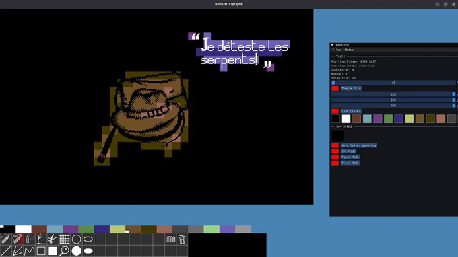Image resolution: width=458 pixels, height=257 pixels.
Task: Select the outlined ellipse tool
Action: [88, 240]
